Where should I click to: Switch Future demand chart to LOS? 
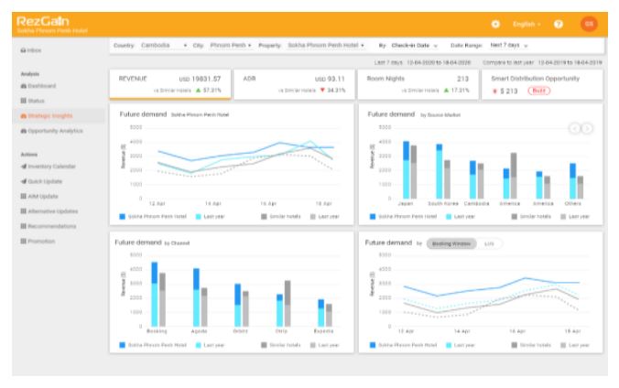[x=487, y=244]
